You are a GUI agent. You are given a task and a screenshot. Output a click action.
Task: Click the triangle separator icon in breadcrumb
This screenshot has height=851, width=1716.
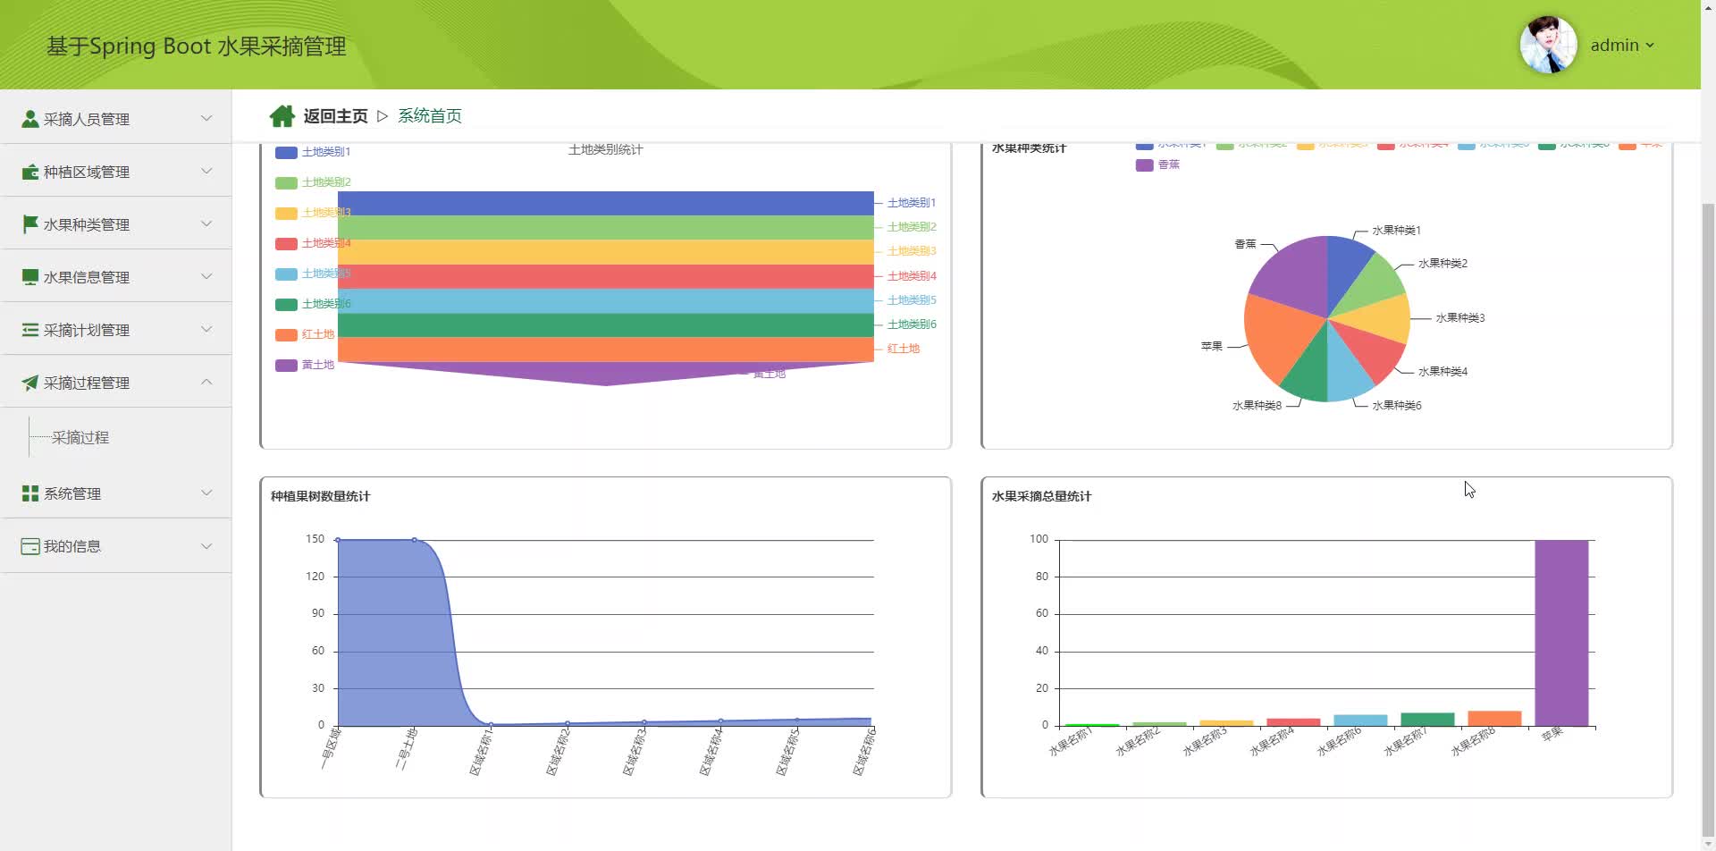click(383, 116)
